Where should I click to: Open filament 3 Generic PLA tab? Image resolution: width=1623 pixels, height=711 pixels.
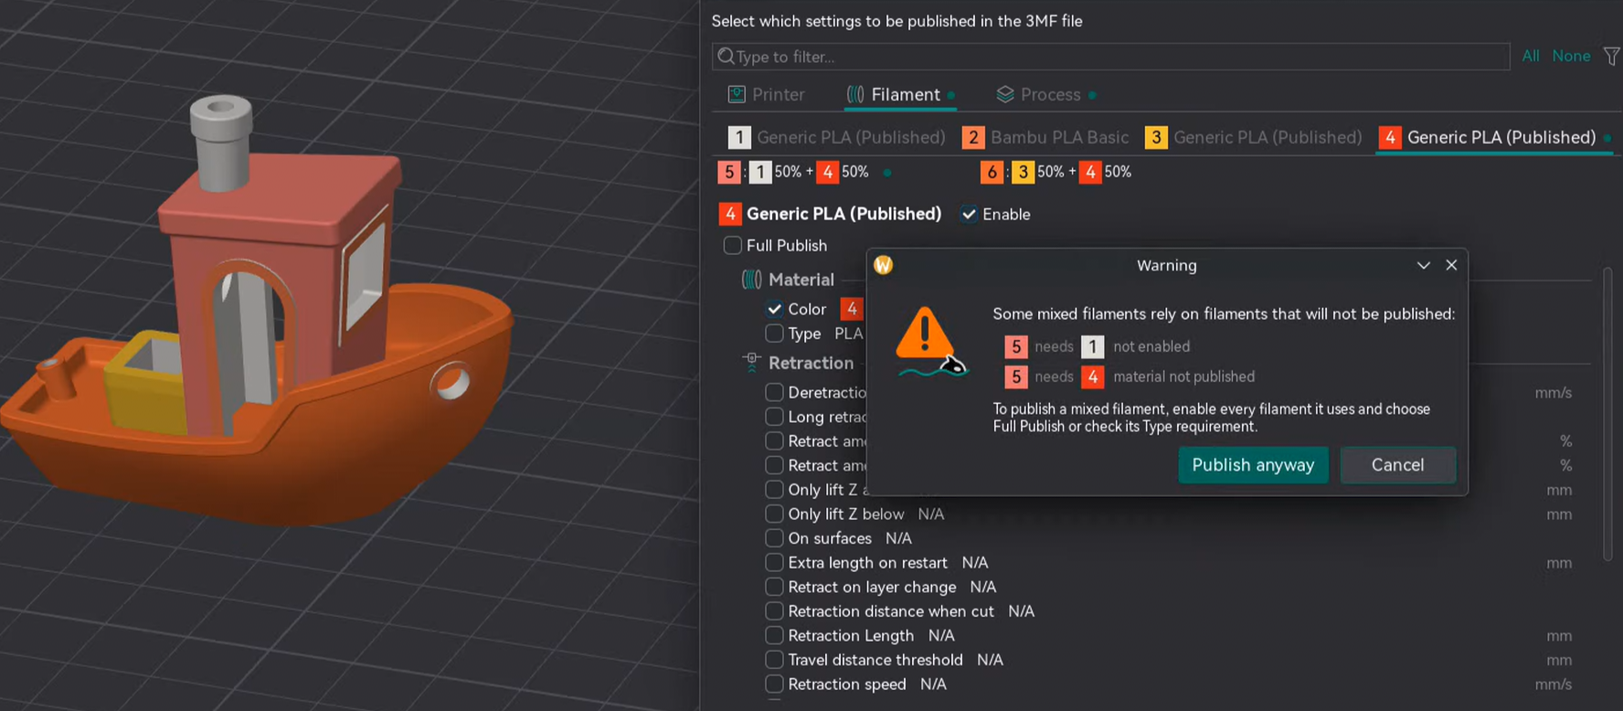point(1253,137)
